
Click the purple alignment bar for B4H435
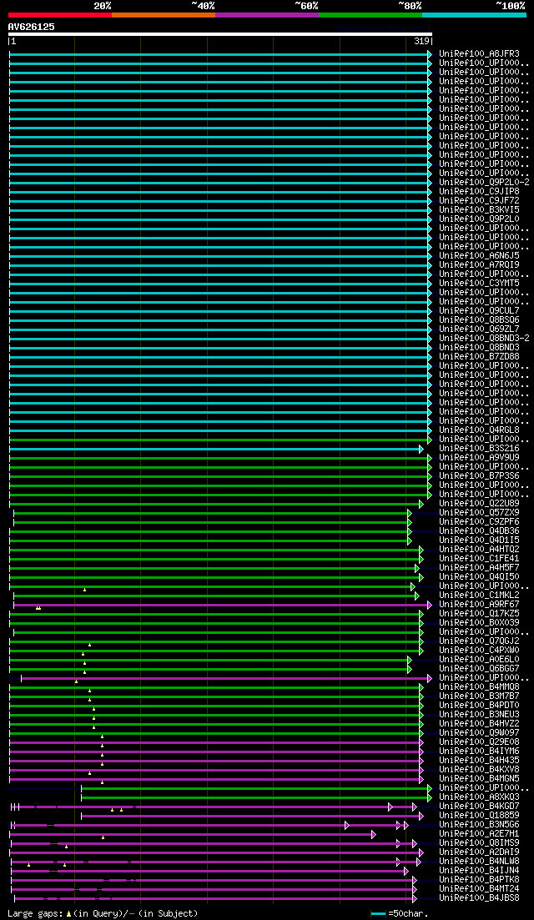coord(214,761)
